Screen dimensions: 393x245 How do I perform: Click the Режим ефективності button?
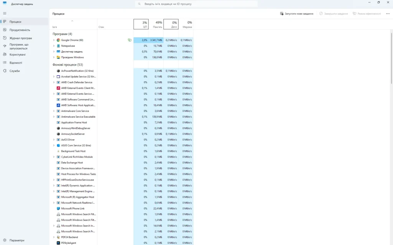367,14
